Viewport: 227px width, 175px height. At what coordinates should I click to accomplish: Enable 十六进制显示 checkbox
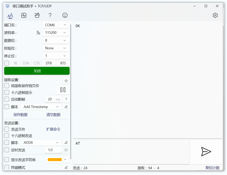click(7, 92)
